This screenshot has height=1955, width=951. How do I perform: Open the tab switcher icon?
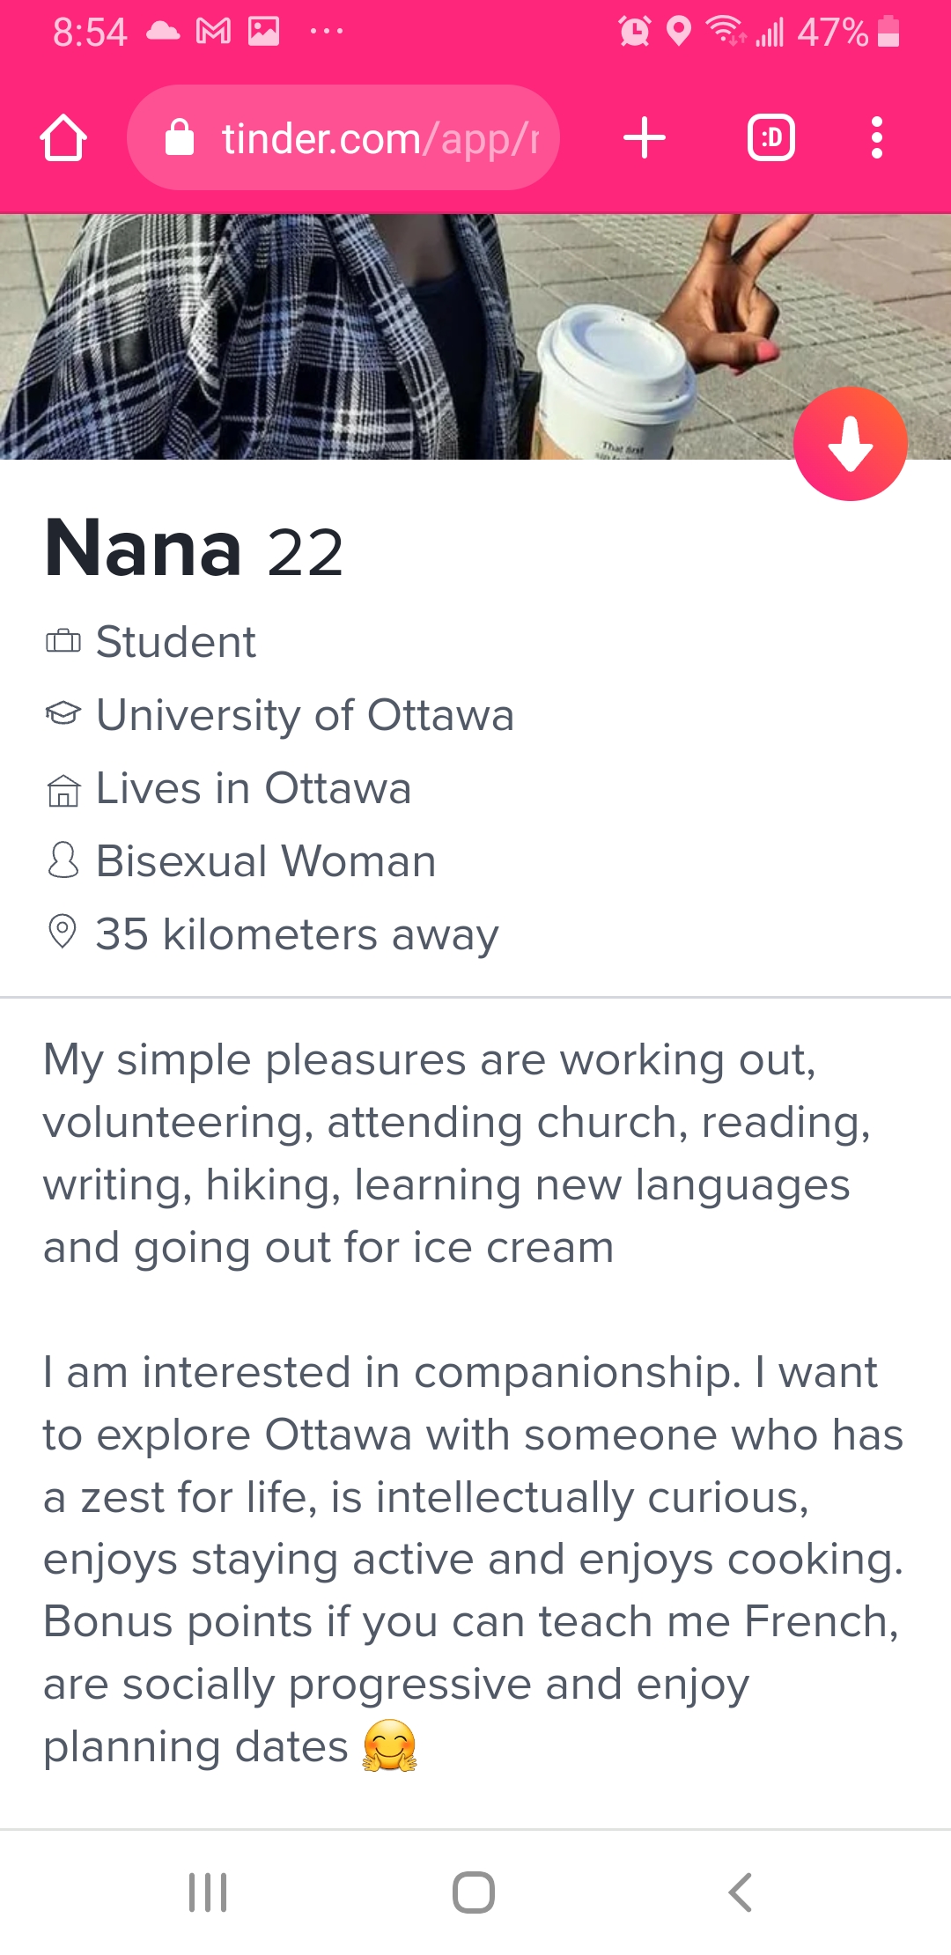pos(771,138)
